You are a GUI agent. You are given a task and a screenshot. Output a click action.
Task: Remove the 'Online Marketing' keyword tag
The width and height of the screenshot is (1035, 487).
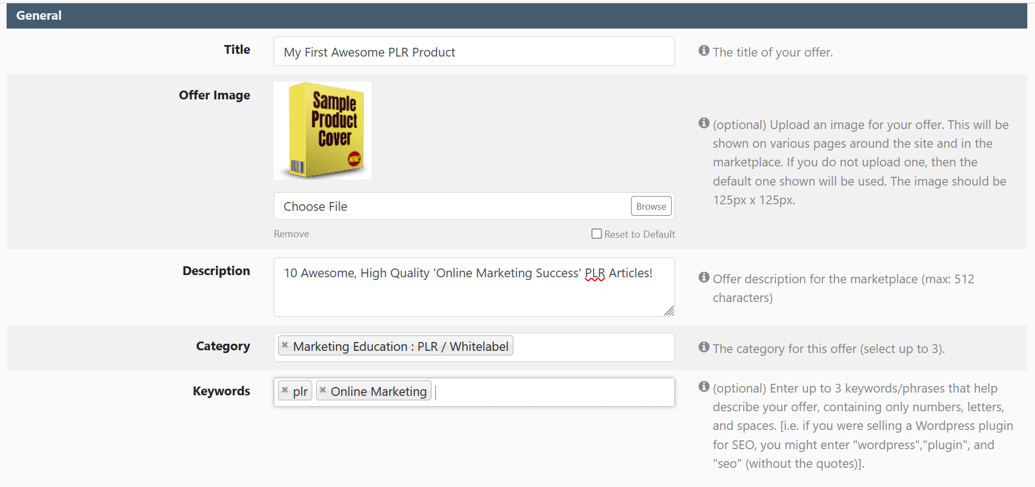click(323, 390)
